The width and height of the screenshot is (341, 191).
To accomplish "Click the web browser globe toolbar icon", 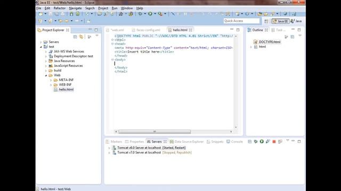I will pyautogui.click(x=285, y=14).
